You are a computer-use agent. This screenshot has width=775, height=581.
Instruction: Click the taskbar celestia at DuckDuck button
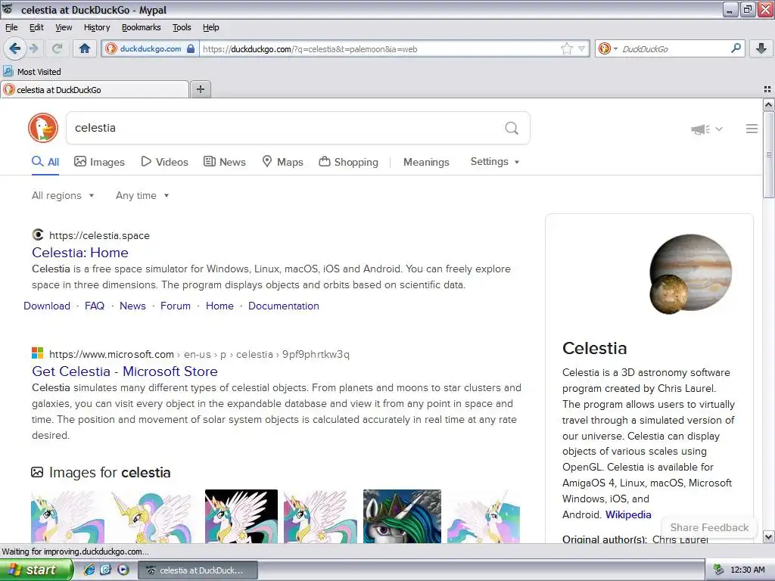click(198, 570)
